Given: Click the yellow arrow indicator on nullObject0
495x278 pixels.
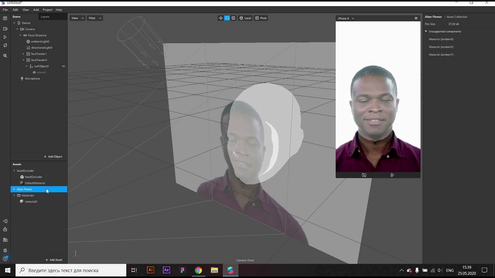Looking at the screenshot, I should click(63, 66).
